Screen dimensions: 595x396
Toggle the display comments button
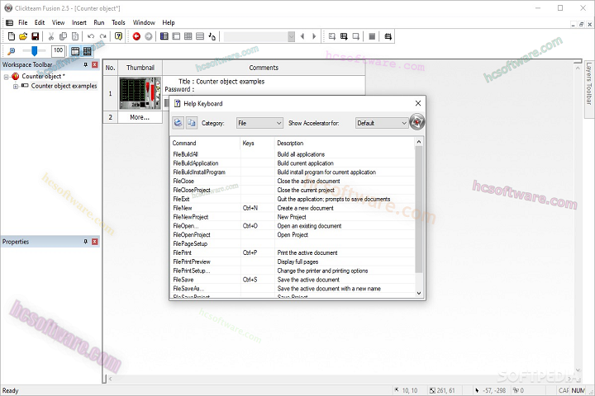point(88,51)
